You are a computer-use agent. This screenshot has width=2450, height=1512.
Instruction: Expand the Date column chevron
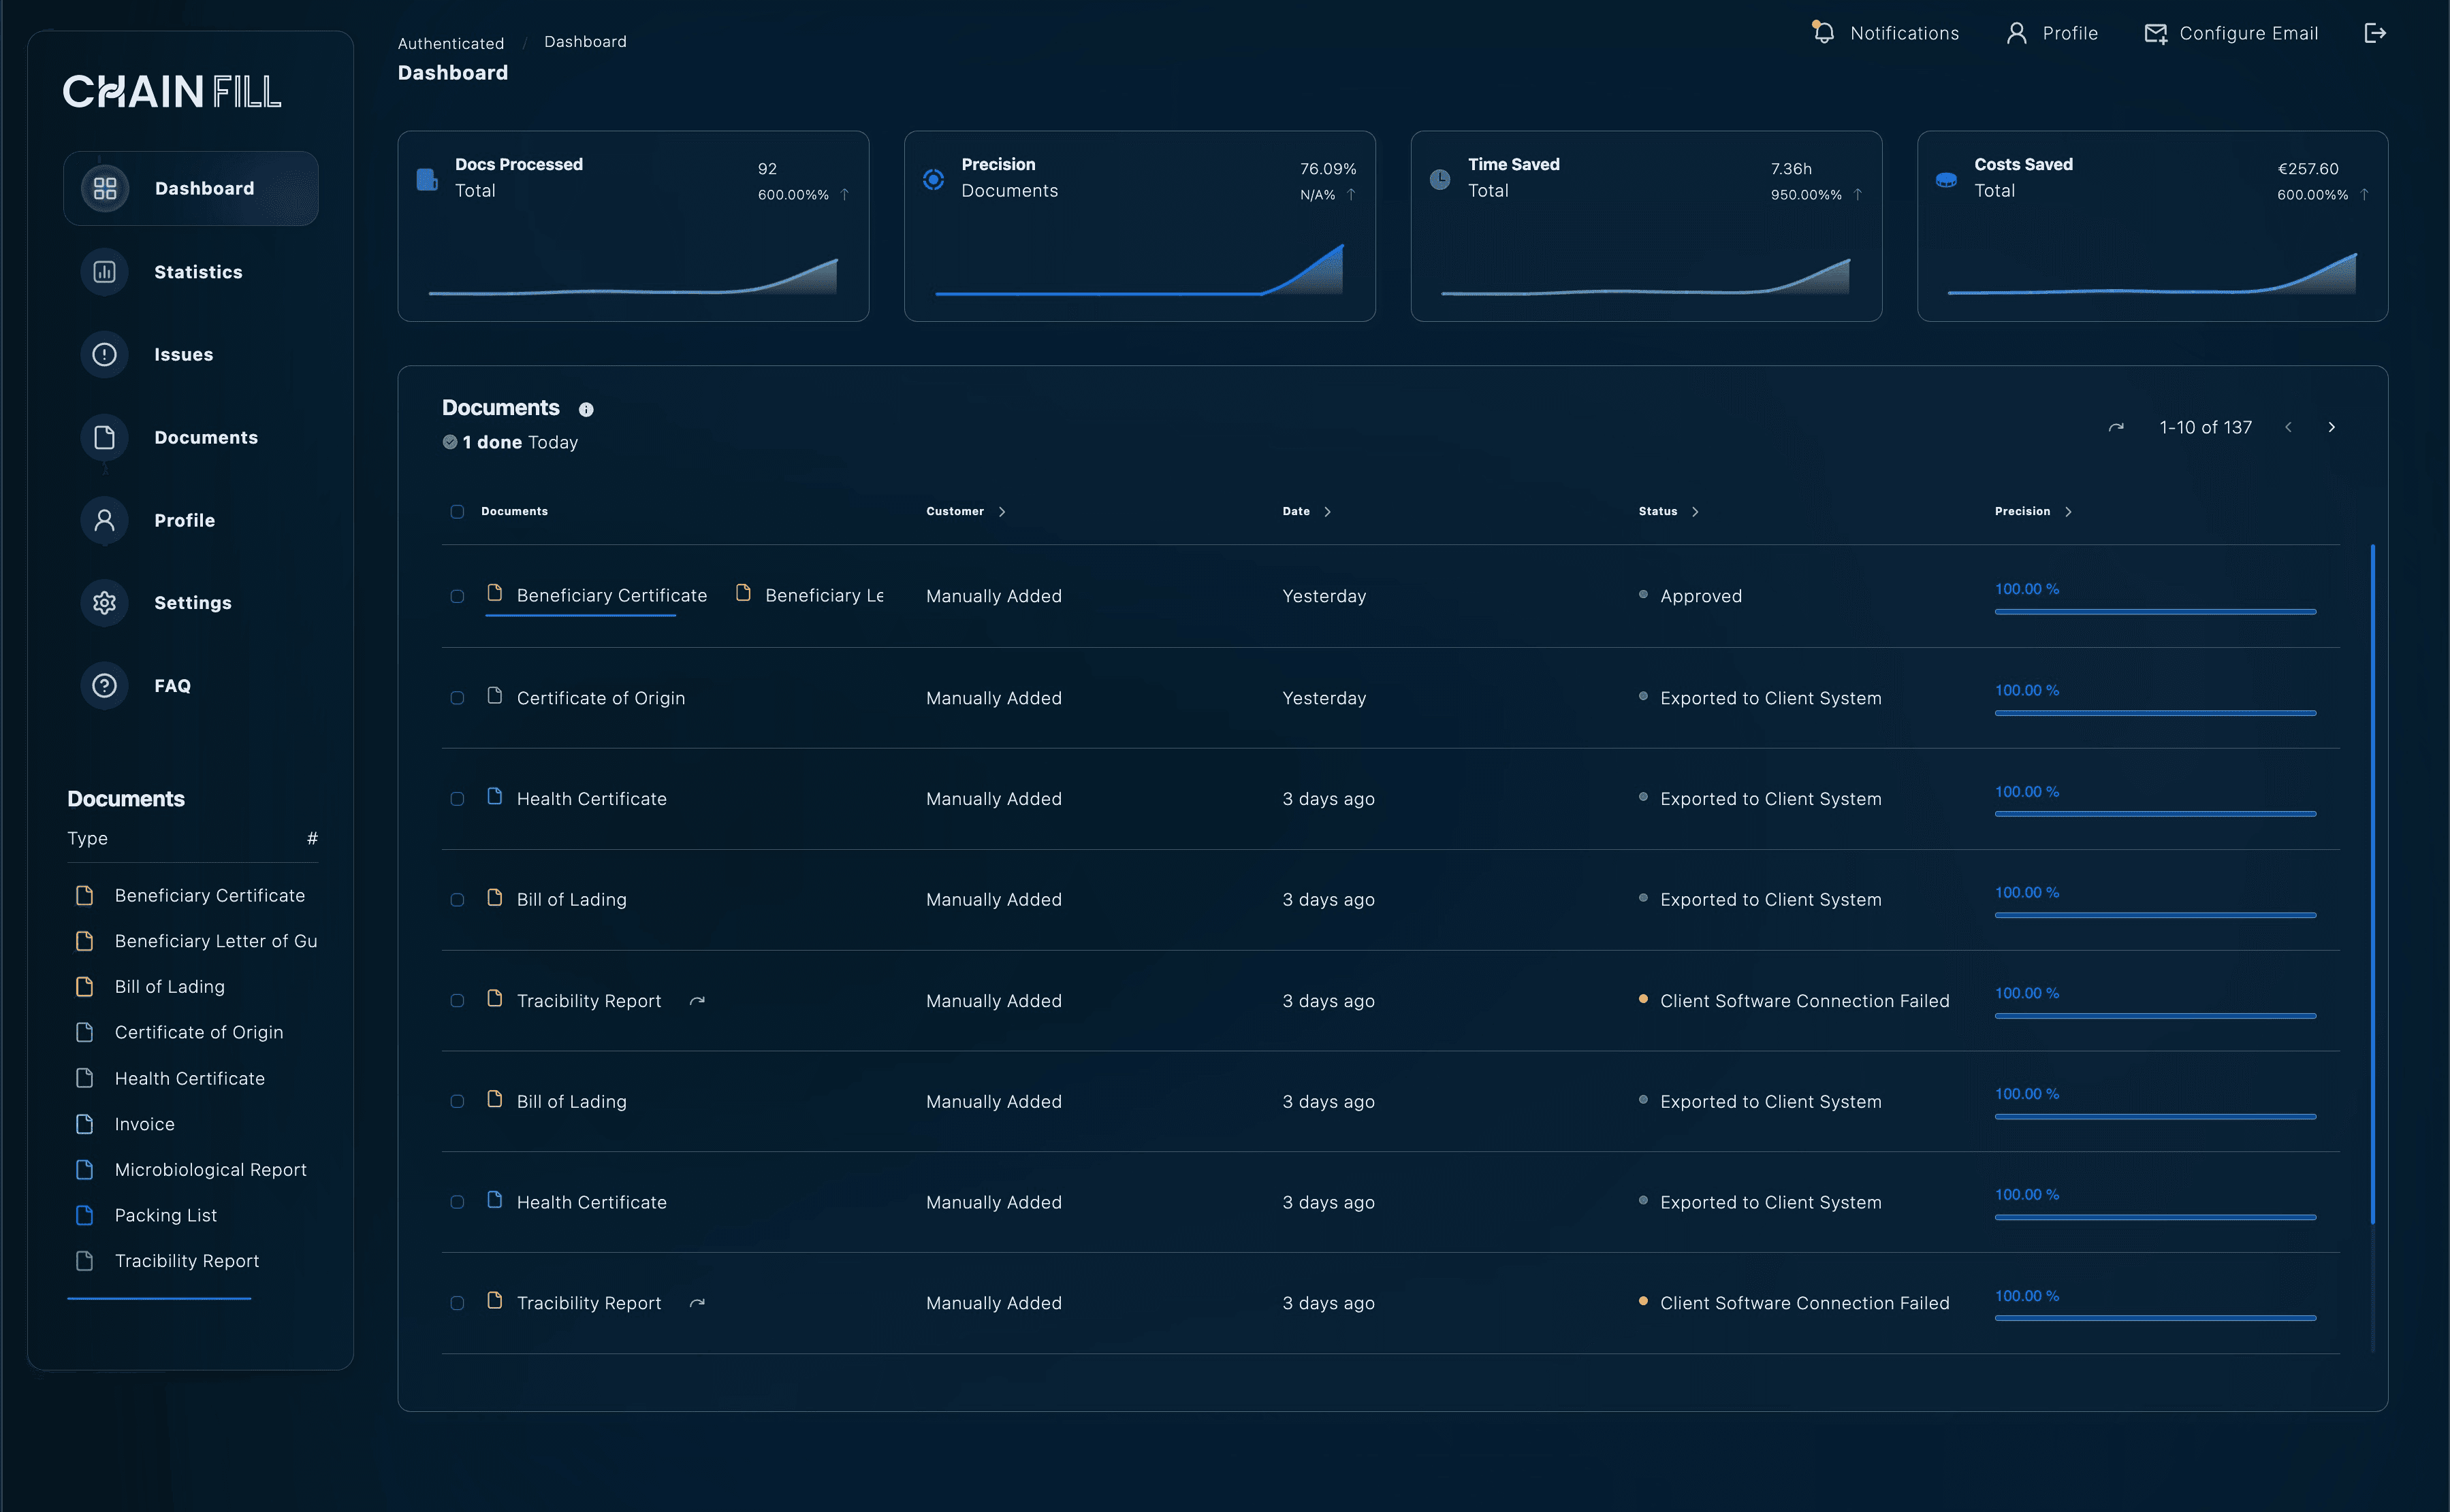pos(1328,512)
